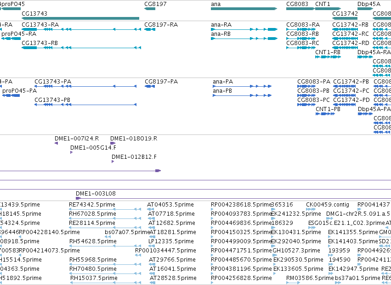The width and height of the screenshot is (391, 285).
Task: Click the CG13742-PB protein label
Action: [x=351, y=82]
